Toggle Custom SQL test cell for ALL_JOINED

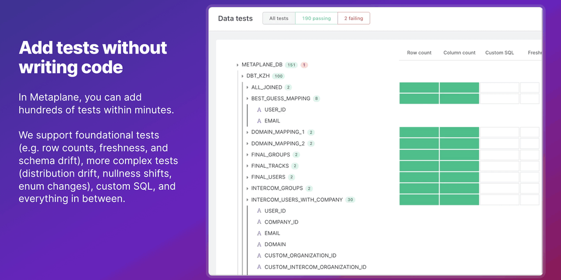tap(499, 87)
